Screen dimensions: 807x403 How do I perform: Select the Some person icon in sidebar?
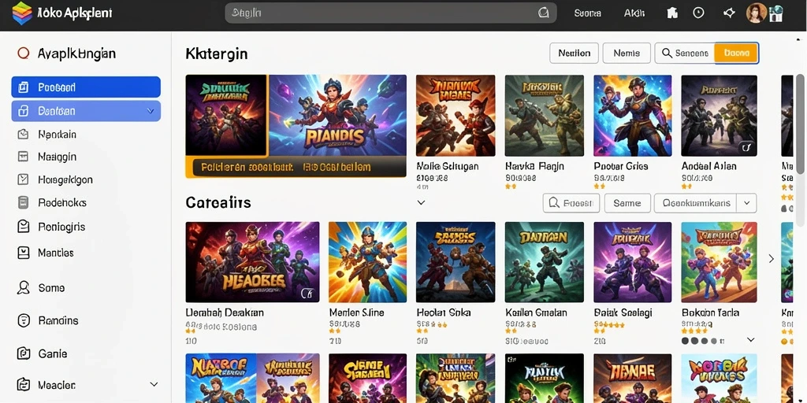[x=23, y=287]
